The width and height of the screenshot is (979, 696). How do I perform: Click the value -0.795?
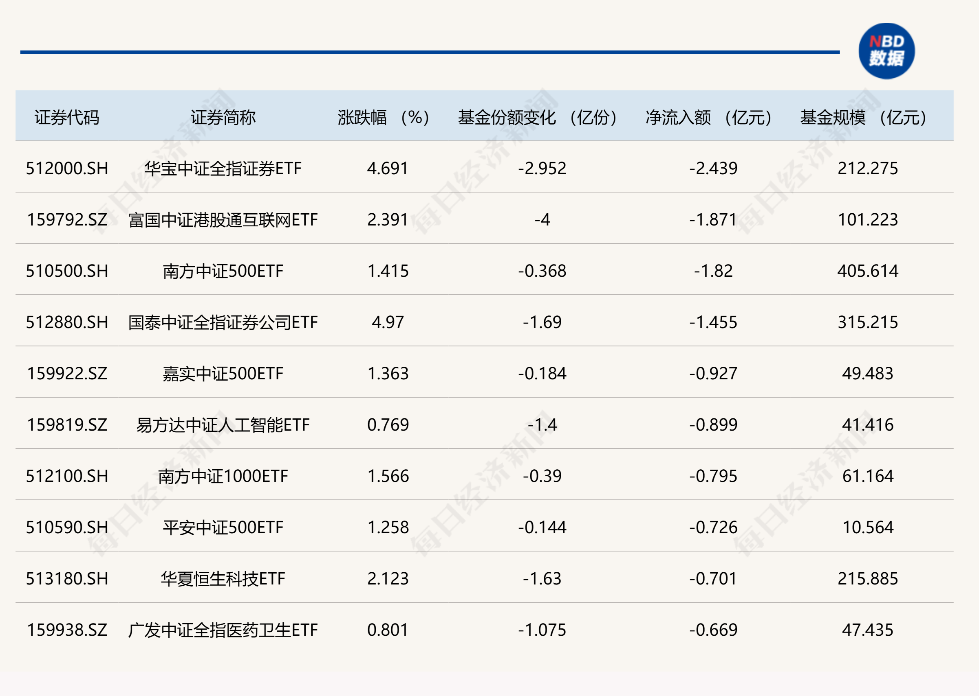713,476
